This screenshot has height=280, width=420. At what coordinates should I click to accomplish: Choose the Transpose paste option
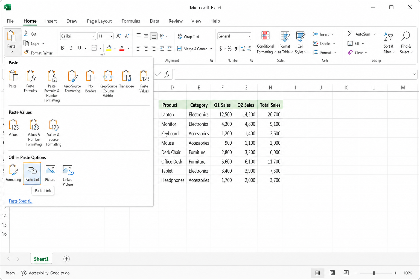127,79
